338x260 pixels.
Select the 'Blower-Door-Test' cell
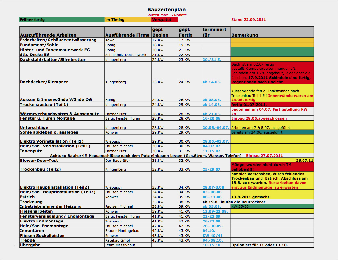click(x=62, y=161)
